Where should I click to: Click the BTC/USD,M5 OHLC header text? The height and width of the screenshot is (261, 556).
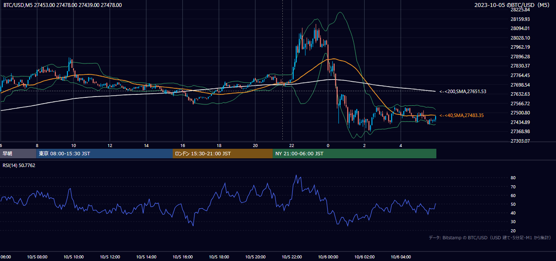tap(63, 5)
